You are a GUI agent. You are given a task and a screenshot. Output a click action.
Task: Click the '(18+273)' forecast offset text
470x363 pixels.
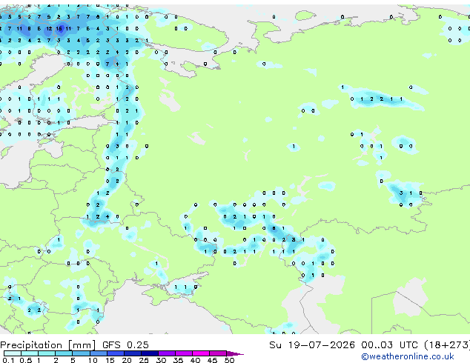tap(446, 345)
